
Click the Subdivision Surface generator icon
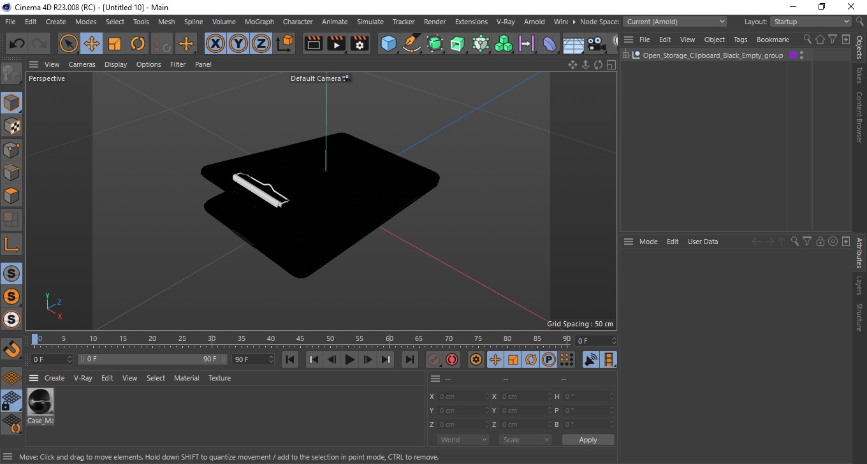click(435, 44)
